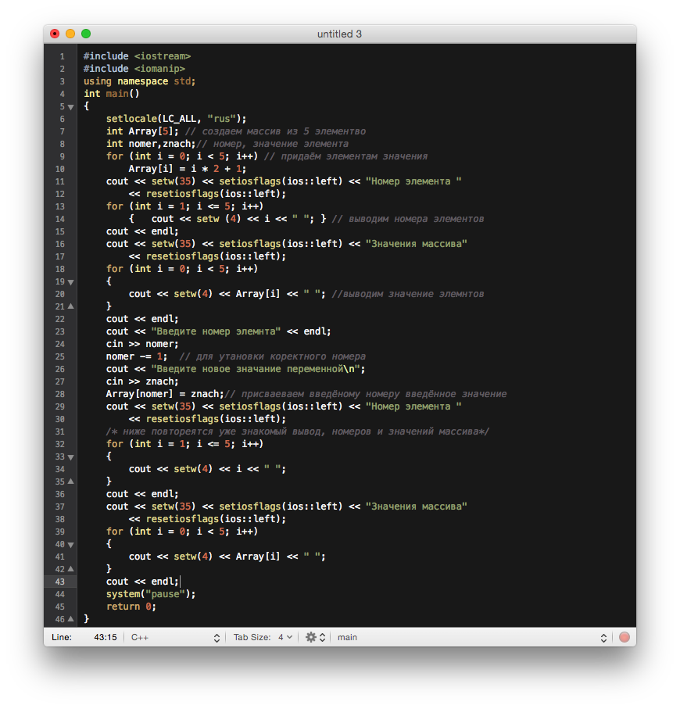Click the "Значения массива" string on line 16
Screen dimensions: 680x709
416,244
